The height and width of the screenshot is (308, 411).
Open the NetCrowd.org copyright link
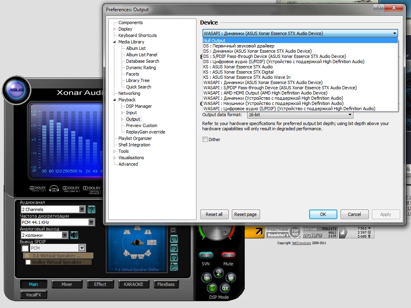tap(301, 243)
